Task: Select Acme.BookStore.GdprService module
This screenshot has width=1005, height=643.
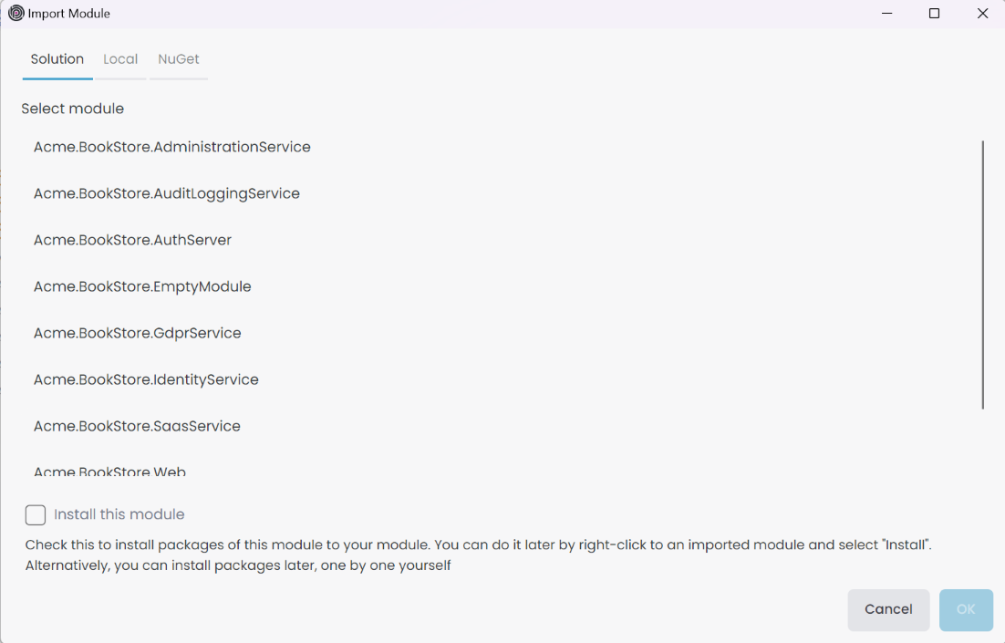Action: 137,333
